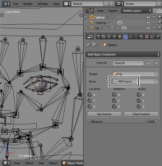Image resolution: width=162 pixels, height=166 pixels.
Task: Click the Sphere mesh data icon
Action: pos(112,17)
